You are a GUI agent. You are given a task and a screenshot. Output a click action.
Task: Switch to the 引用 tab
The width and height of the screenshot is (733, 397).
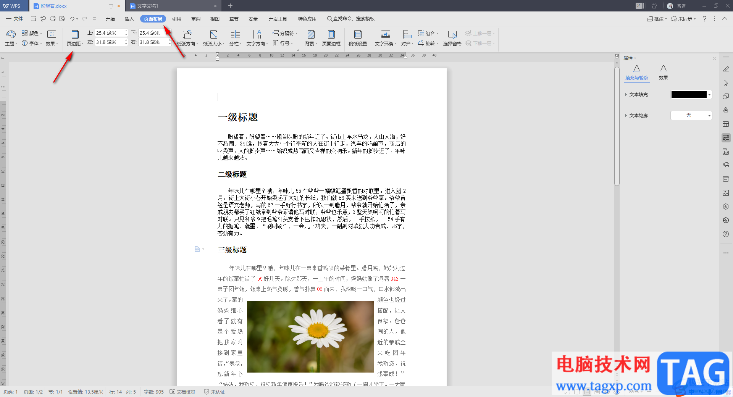pos(176,19)
